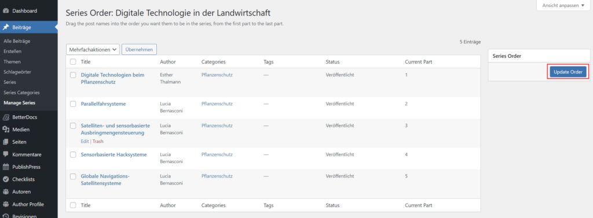The image size is (593, 218).
Task: Click Pflanzenschutz category in Sensorbasierte Hacksysteme row
Action: (x=217, y=154)
